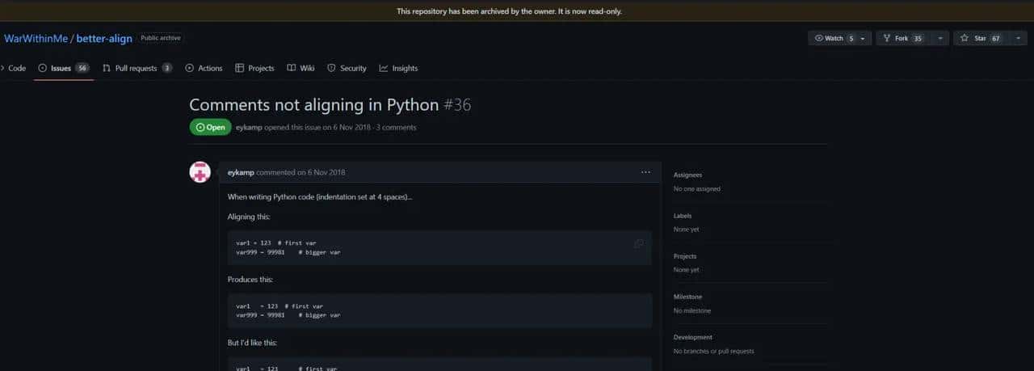Open the Actions tab

pos(204,69)
